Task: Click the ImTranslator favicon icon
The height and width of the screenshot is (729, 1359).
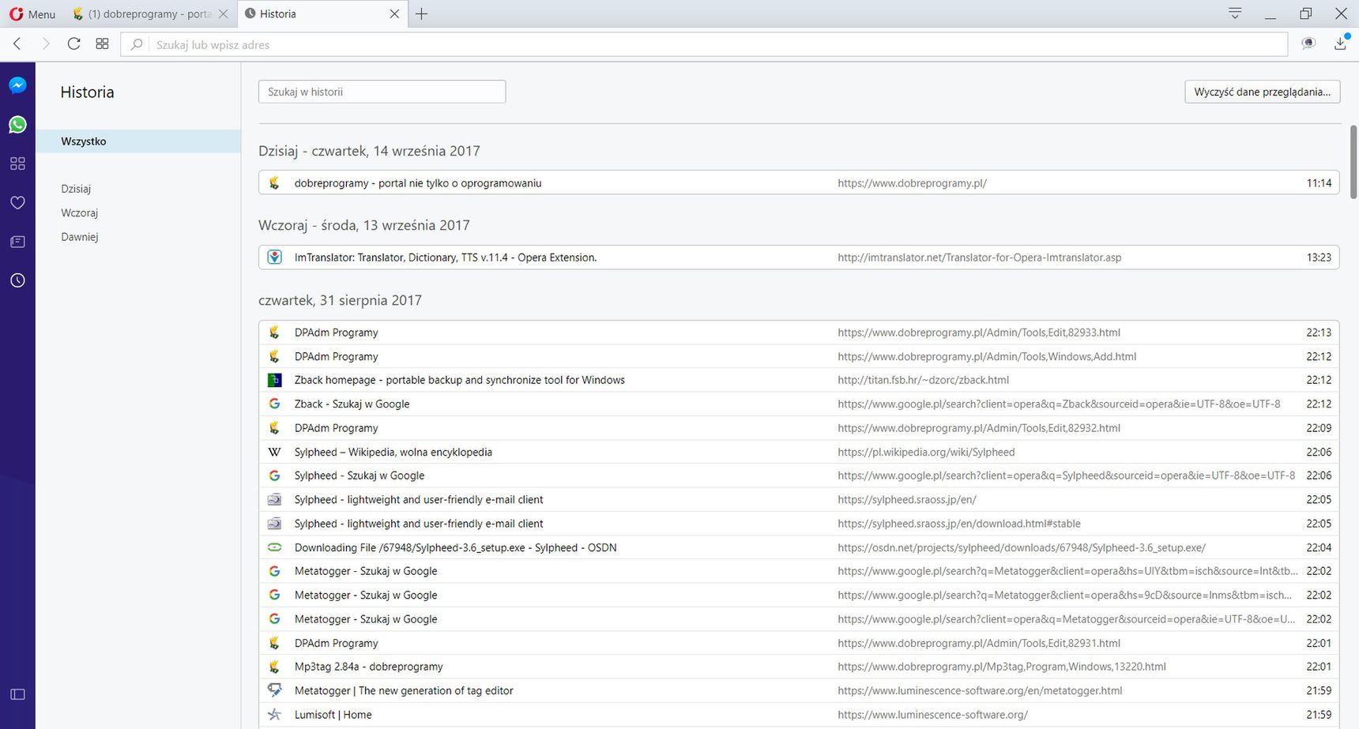Action: (x=274, y=257)
